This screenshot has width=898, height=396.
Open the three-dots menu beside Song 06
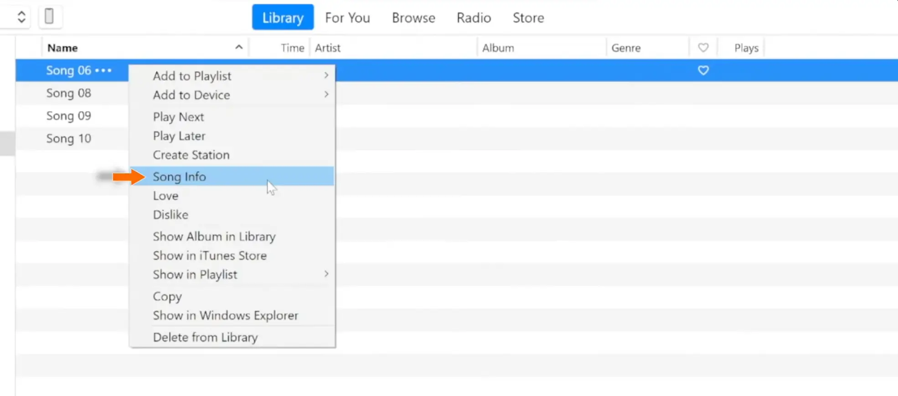tap(103, 71)
